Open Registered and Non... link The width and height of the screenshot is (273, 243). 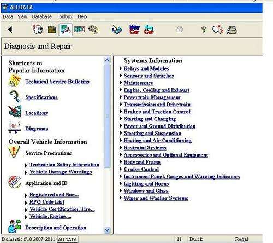(x=54, y=195)
